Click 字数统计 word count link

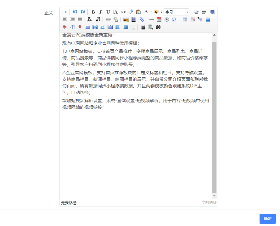coord(209,203)
